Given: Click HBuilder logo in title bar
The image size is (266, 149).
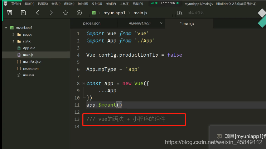Looking at the screenshot, I should tap(5, 4).
